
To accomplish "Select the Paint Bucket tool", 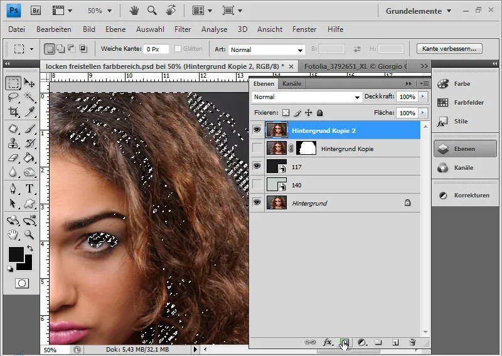I will pyautogui.click(x=29, y=157).
